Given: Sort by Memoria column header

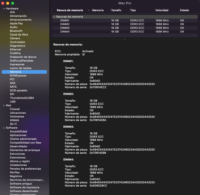Looking at the screenshot, I should point(98,10).
